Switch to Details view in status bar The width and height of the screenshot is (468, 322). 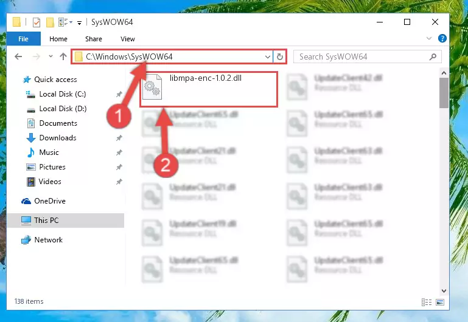pyautogui.click(x=427, y=302)
